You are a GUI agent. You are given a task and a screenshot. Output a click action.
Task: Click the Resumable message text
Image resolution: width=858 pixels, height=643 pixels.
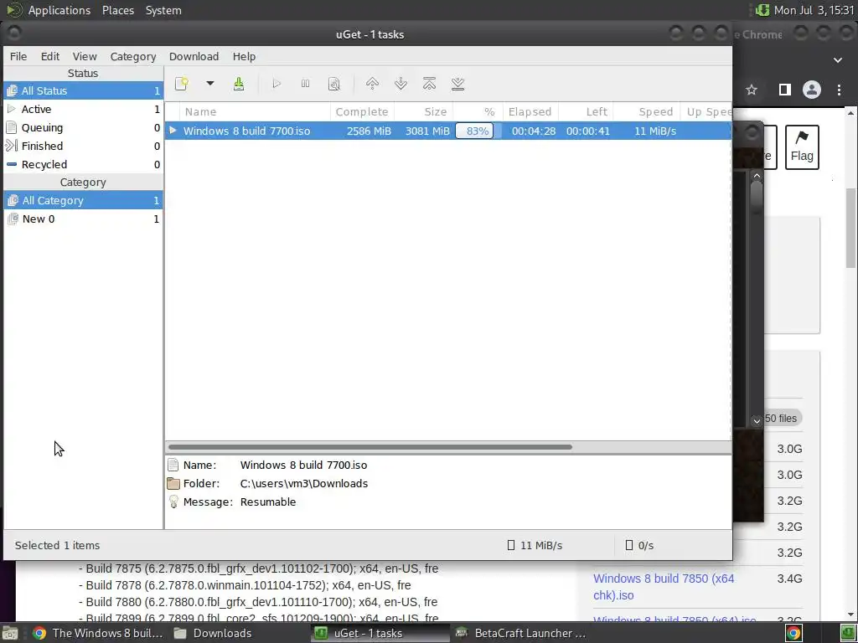coord(267,502)
